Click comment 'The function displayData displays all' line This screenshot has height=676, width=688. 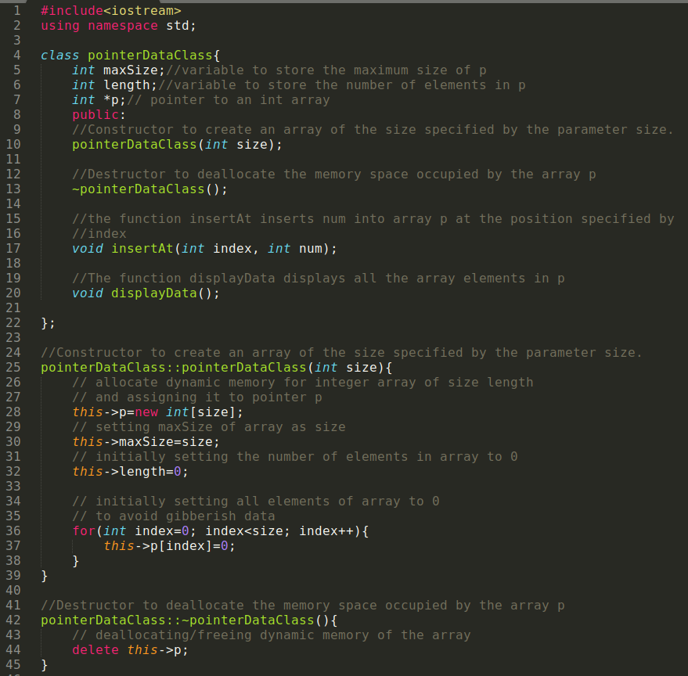[x=318, y=278]
